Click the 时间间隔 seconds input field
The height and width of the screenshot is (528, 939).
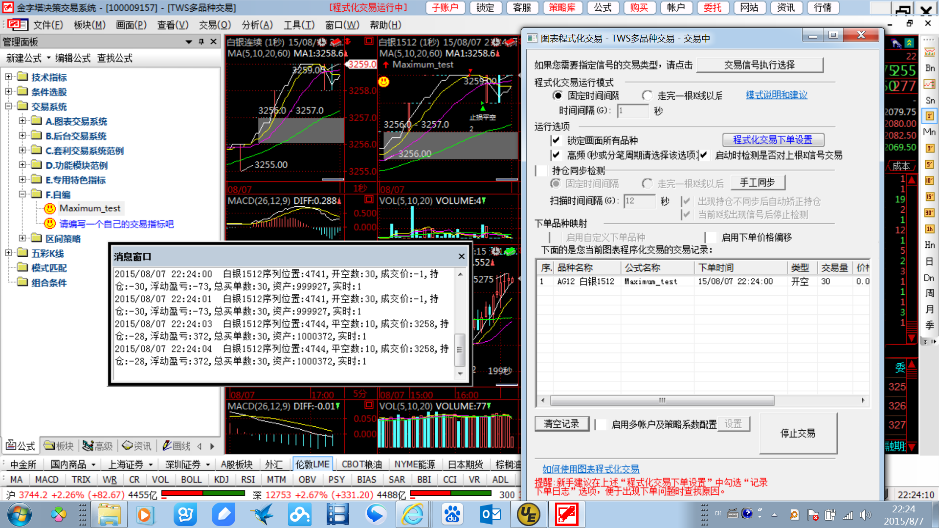coord(633,111)
